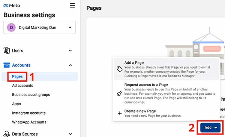This screenshot has width=225, height=137.
Task: Expand the Users section chevron
Action: pyautogui.click(x=70, y=51)
